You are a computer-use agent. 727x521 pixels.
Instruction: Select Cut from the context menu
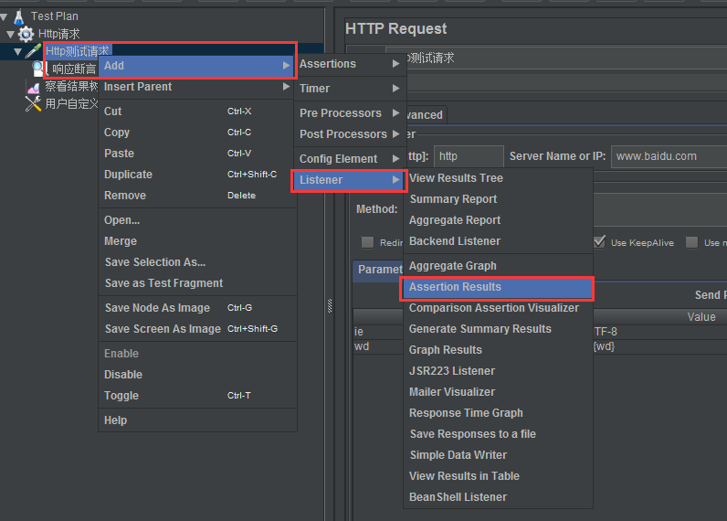pos(197,112)
